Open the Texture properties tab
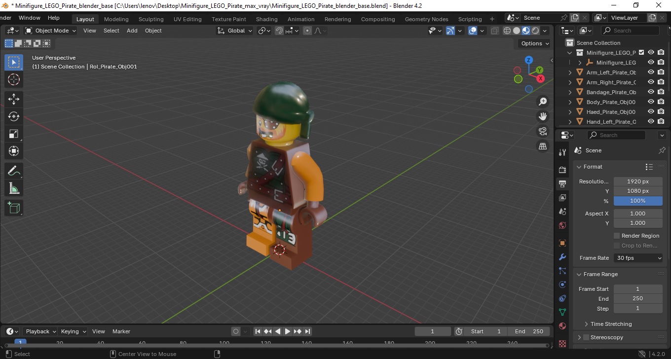 point(562,343)
